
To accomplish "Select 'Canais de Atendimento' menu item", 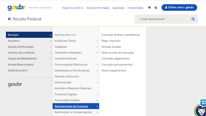I will click(x=29, y=59).
